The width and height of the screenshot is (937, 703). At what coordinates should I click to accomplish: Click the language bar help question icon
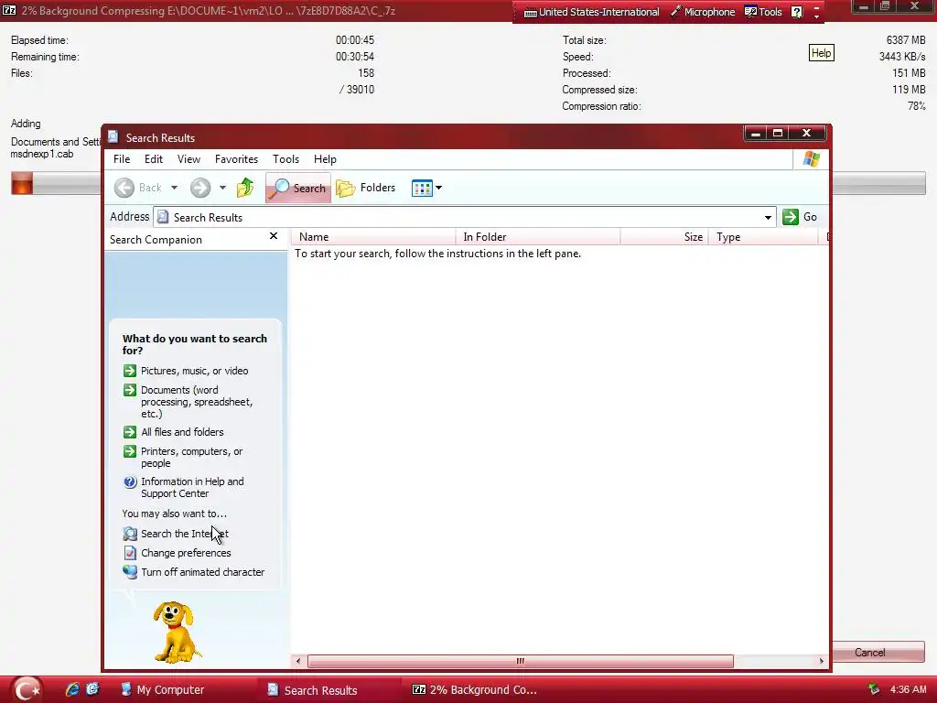point(797,12)
